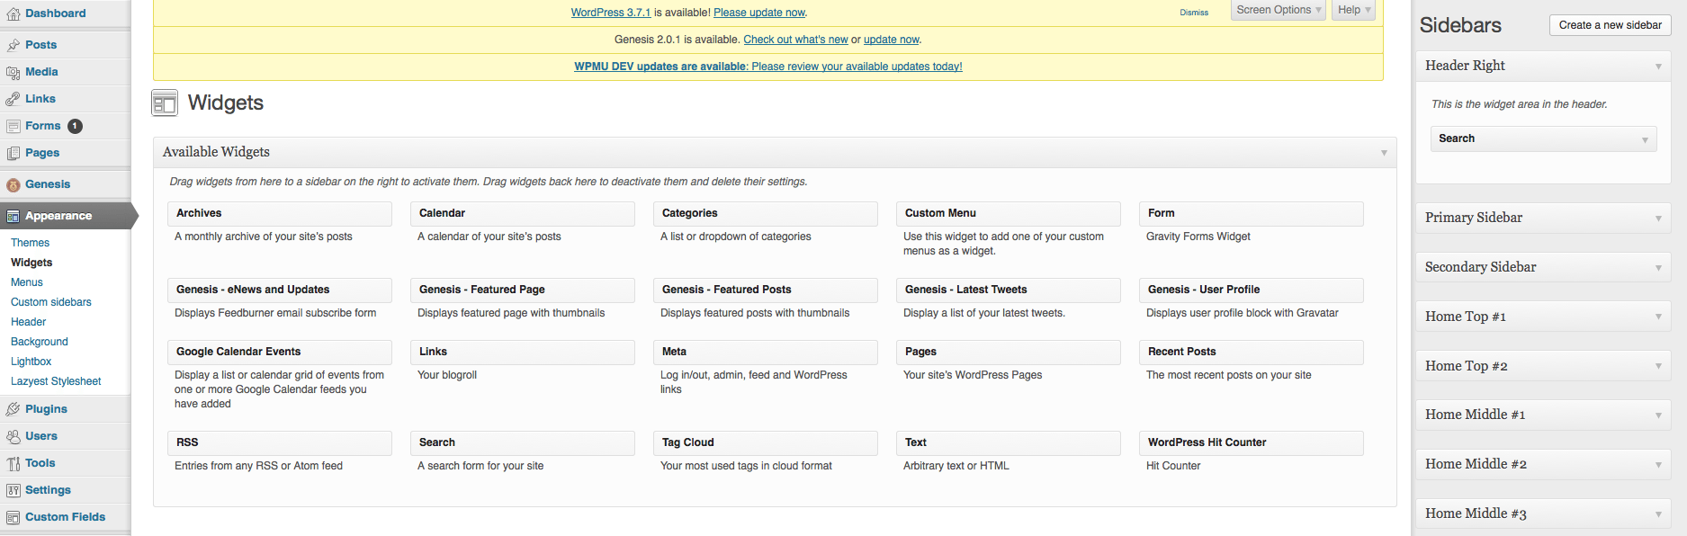Click the Plugins plug icon

[13, 409]
